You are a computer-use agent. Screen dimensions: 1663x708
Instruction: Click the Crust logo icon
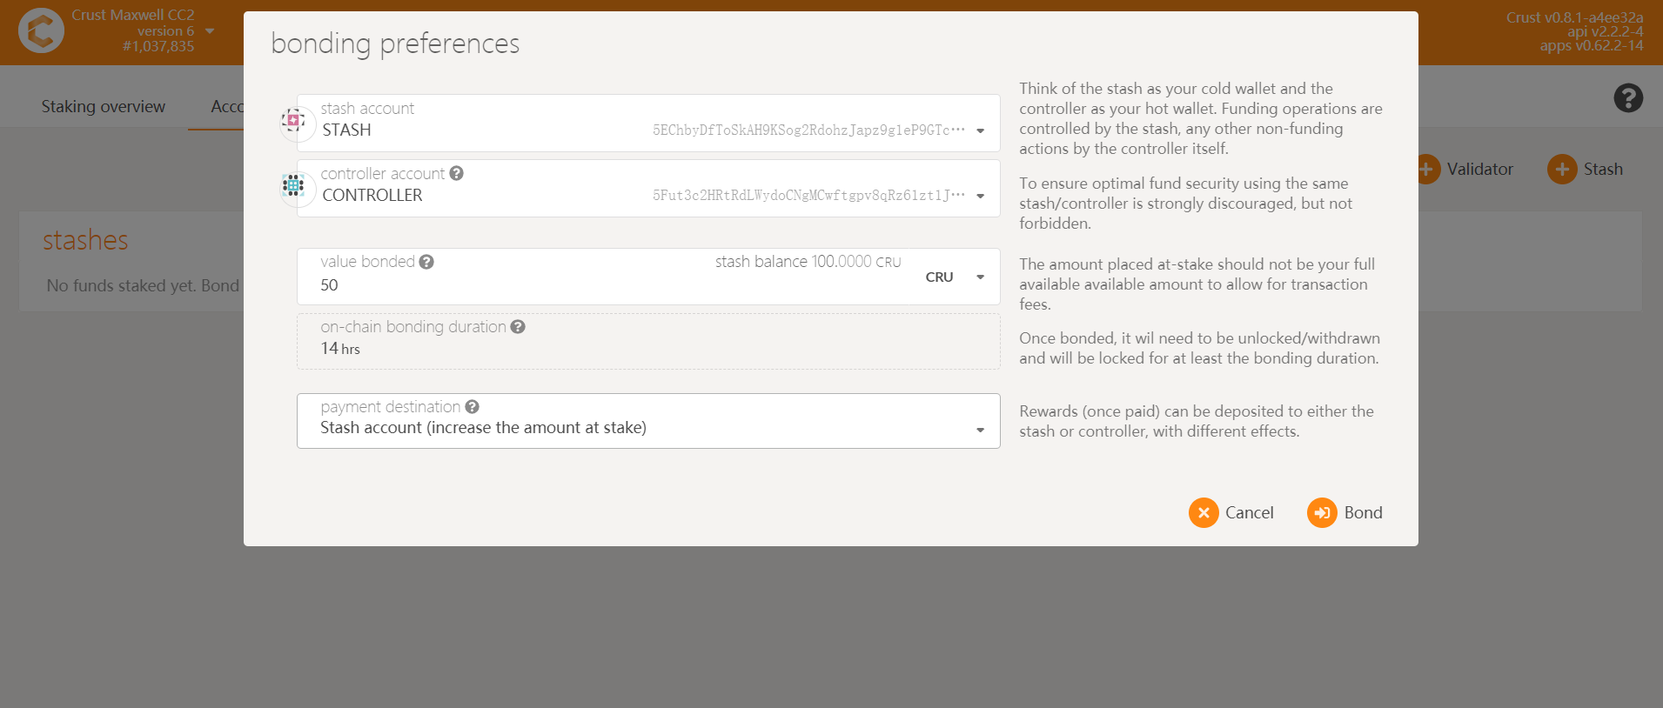(x=41, y=30)
